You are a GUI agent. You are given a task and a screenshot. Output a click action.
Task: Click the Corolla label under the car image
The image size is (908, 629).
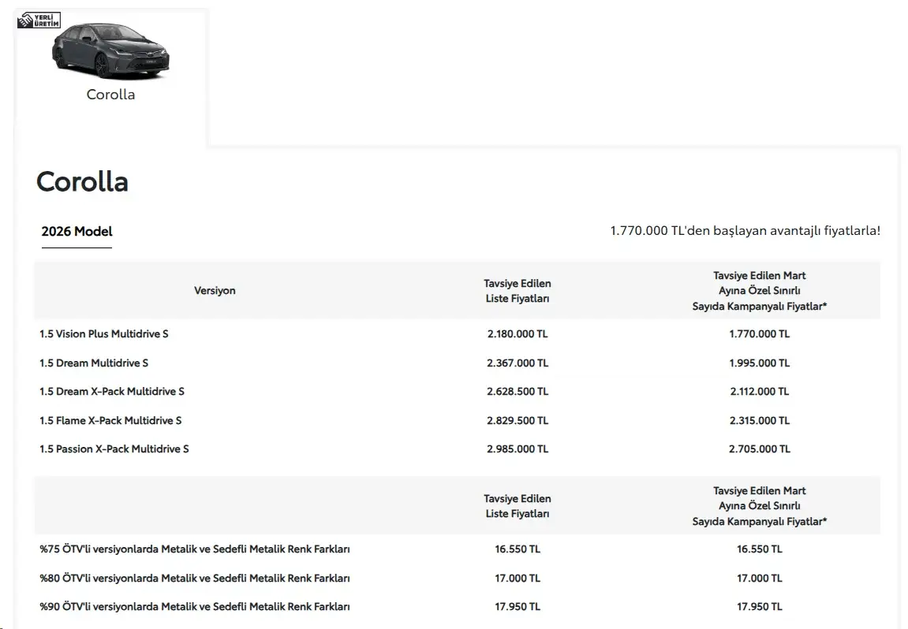[110, 95]
